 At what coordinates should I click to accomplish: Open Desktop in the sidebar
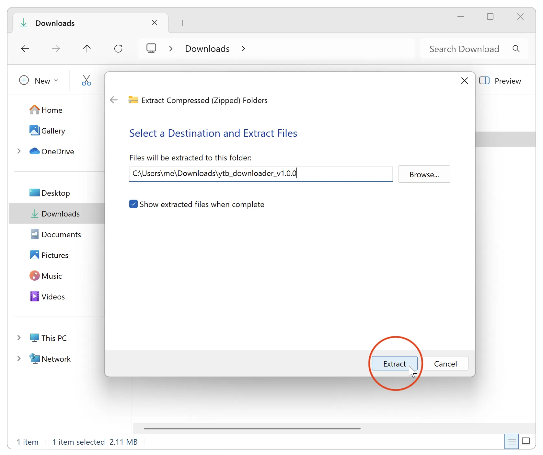pyautogui.click(x=50, y=193)
